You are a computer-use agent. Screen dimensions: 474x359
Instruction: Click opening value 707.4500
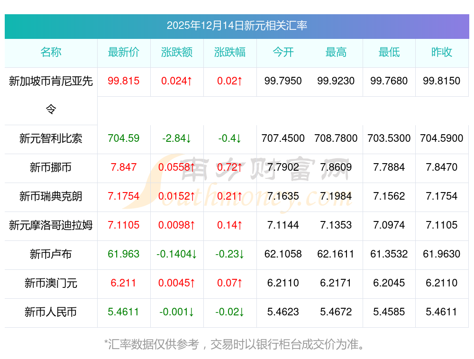[x=283, y=138]
